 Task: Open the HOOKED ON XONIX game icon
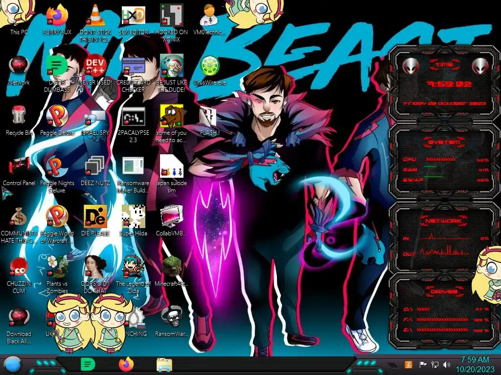[x=172, y=22]
